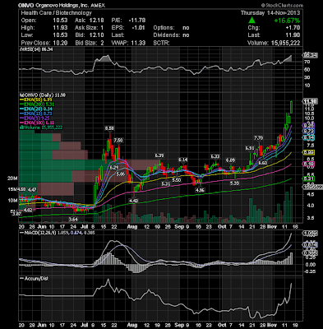Click the SCTR: label

point(161,43)
